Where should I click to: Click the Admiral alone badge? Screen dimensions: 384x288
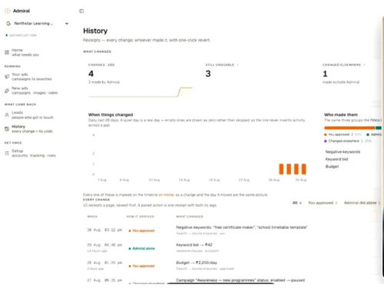[142, 248]
